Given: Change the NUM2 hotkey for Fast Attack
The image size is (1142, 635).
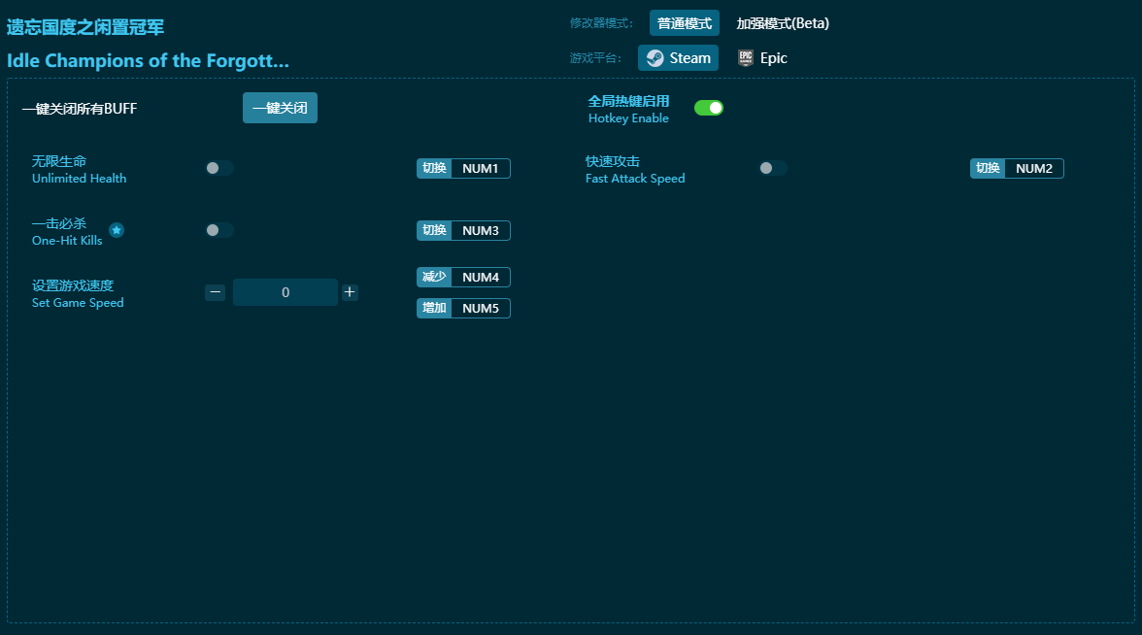Looking at the screenshot, I should click(x=1033, y=169).
